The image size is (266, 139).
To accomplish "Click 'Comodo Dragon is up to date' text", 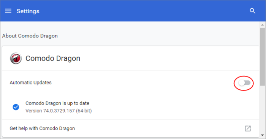I will click(x=57, y=103).
